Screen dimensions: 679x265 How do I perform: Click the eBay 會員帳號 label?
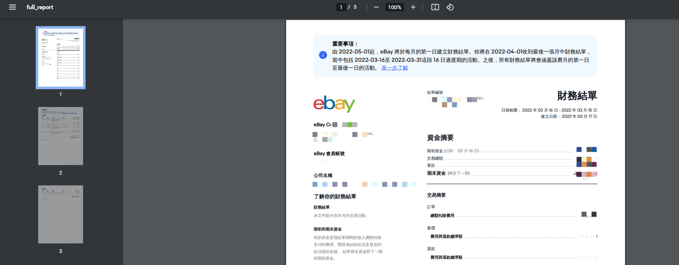click(329, 153)
